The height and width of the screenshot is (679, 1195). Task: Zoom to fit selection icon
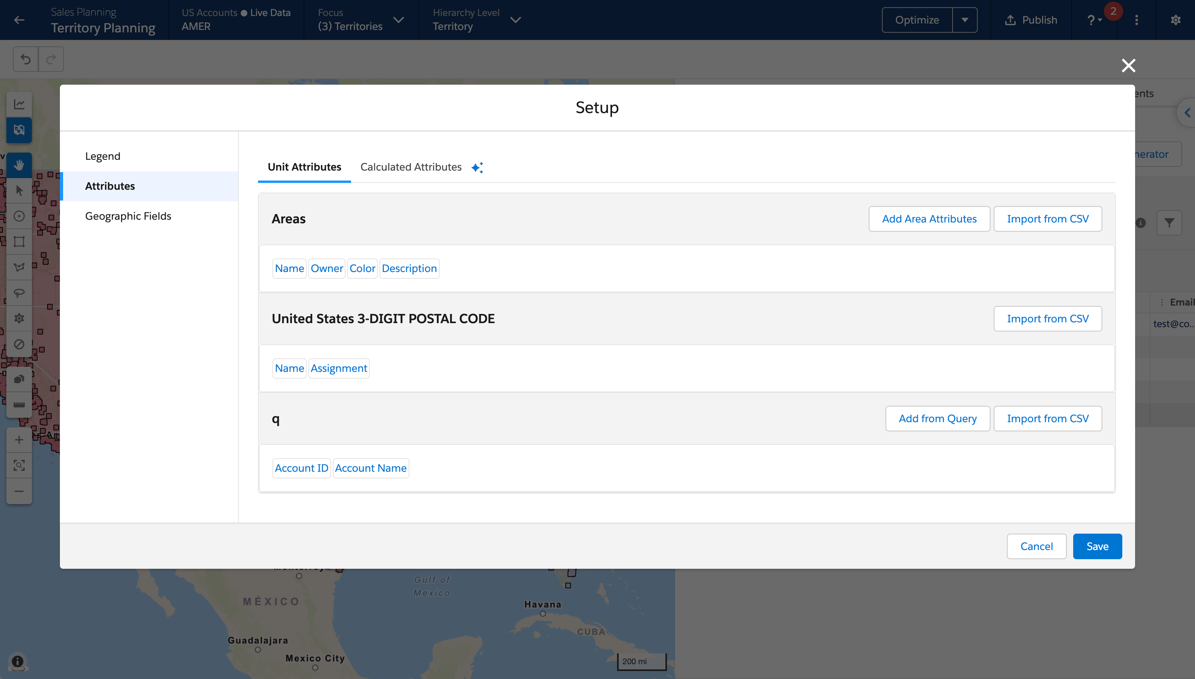19,465
